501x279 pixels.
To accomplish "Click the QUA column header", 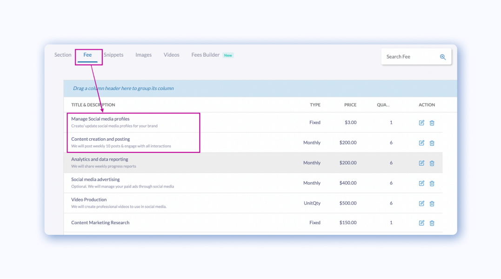I will point(383,104).
